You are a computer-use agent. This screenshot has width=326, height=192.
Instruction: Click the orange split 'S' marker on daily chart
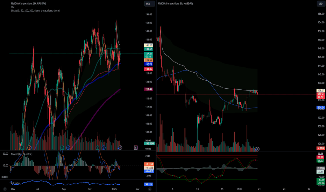point(29,148)
